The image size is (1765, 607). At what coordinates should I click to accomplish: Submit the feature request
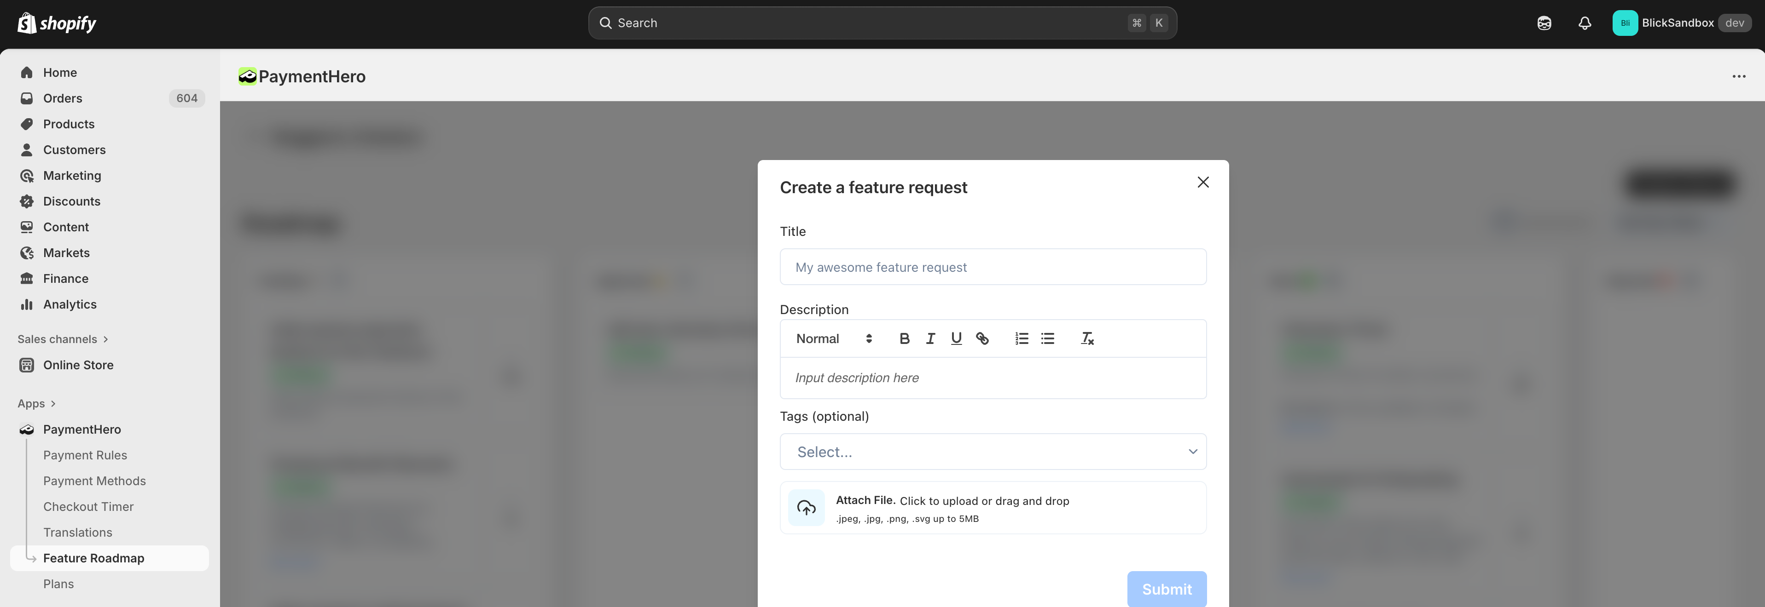coord(1167,589)
